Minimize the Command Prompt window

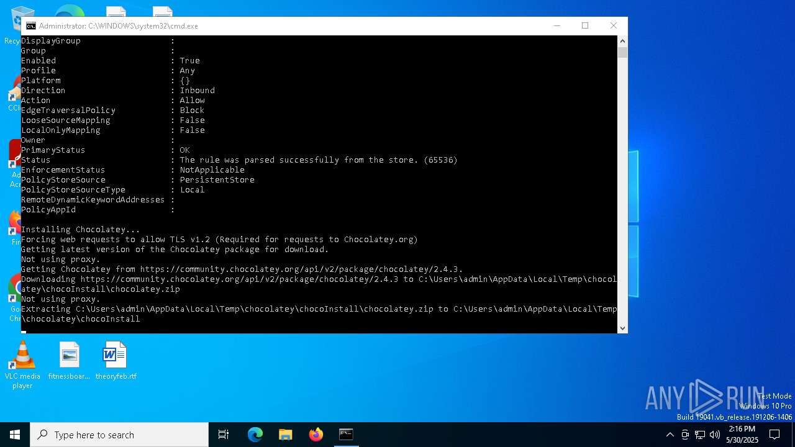pos(557,26)
